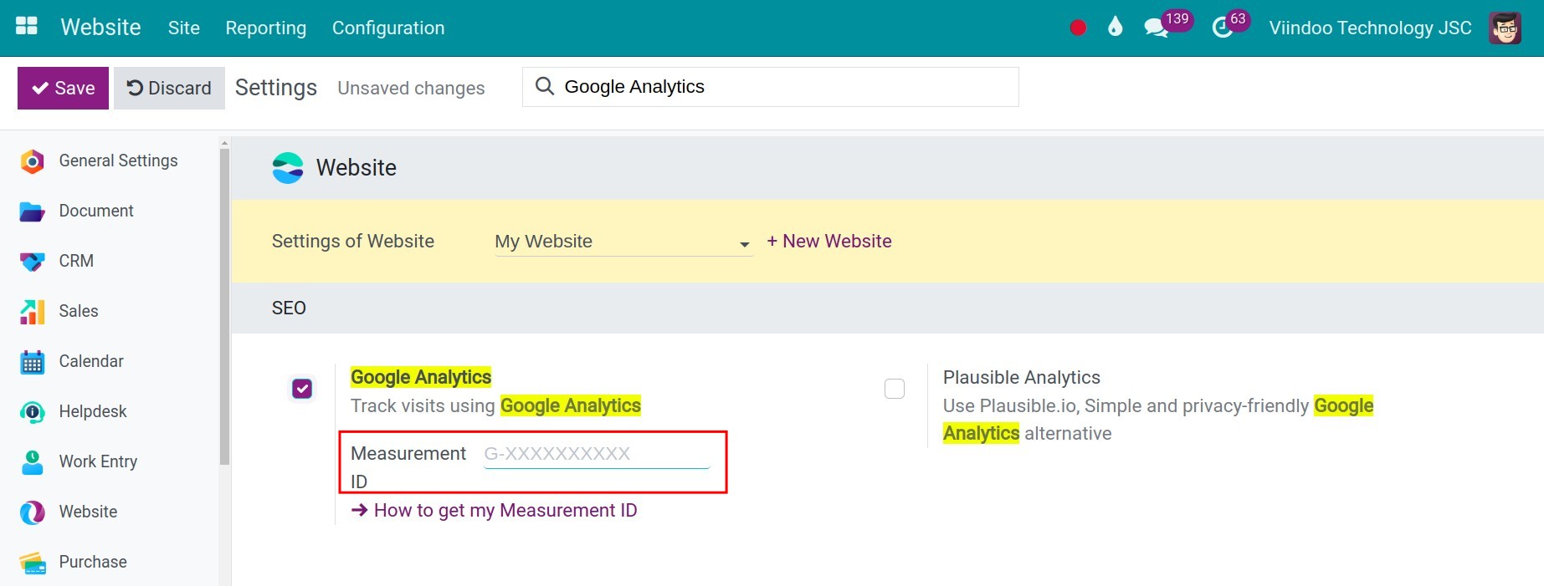This screenshot has height=586, width=1544.
Task: Click the red recording dot icon
Action: pyautogui.click(x=1078, y=28)
